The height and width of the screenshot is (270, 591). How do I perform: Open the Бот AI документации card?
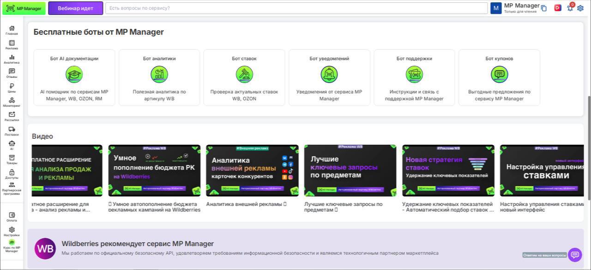click(74, 77)
